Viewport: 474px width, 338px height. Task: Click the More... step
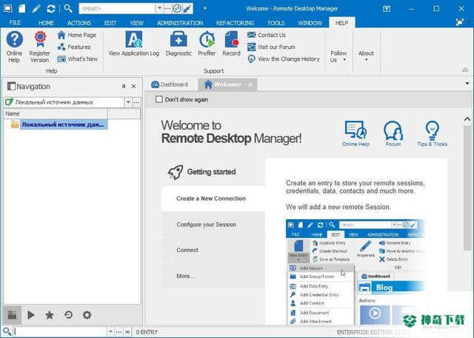[213, 276]
